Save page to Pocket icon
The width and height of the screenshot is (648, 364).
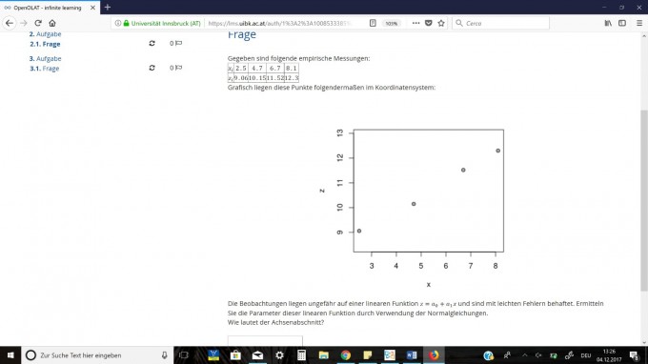pos(429,23)
